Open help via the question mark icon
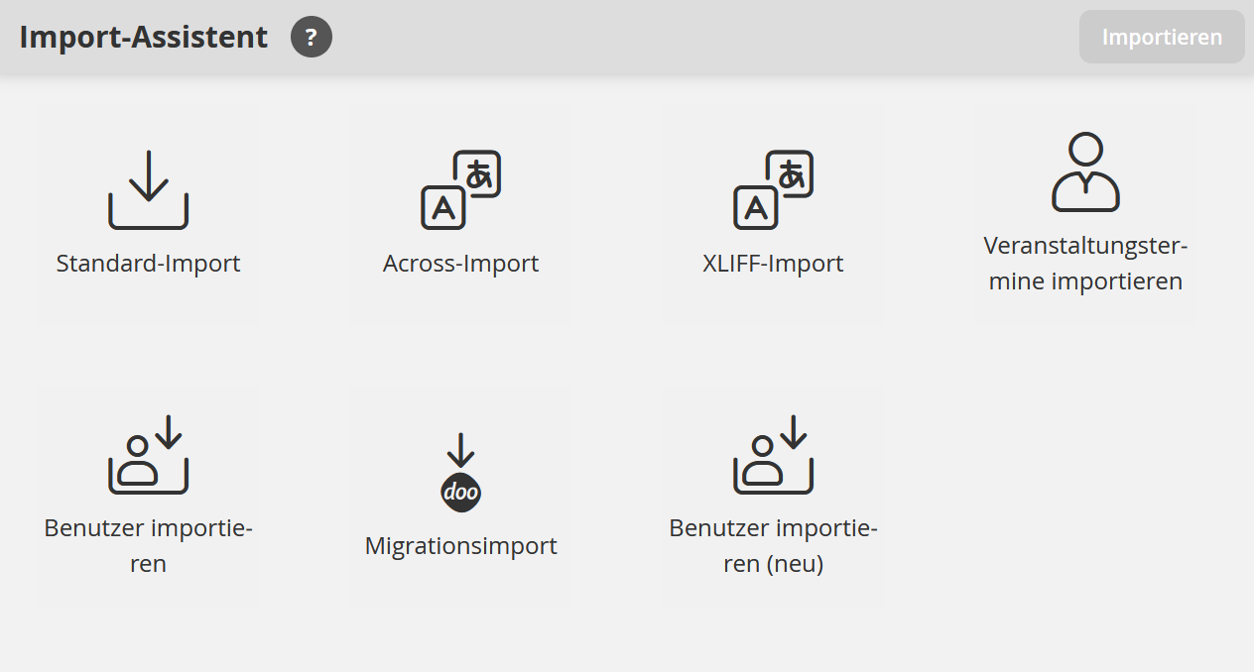Viewport: 1254px width, 672px height. (312, 38)
